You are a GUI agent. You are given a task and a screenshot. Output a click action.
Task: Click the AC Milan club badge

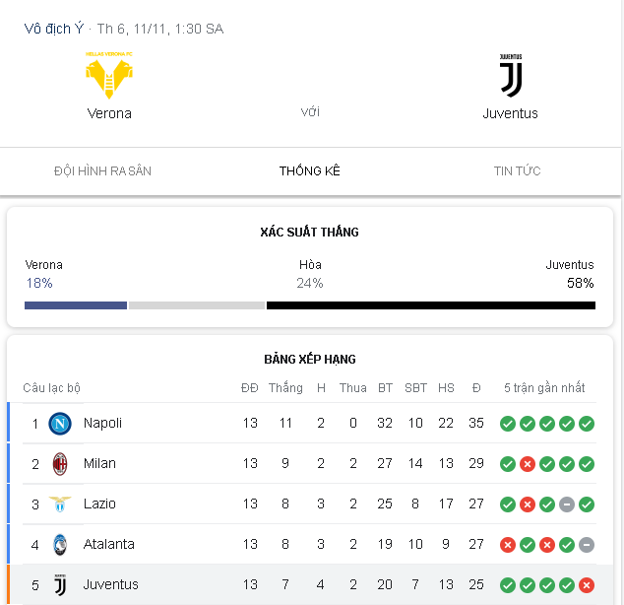pos(60,464)
